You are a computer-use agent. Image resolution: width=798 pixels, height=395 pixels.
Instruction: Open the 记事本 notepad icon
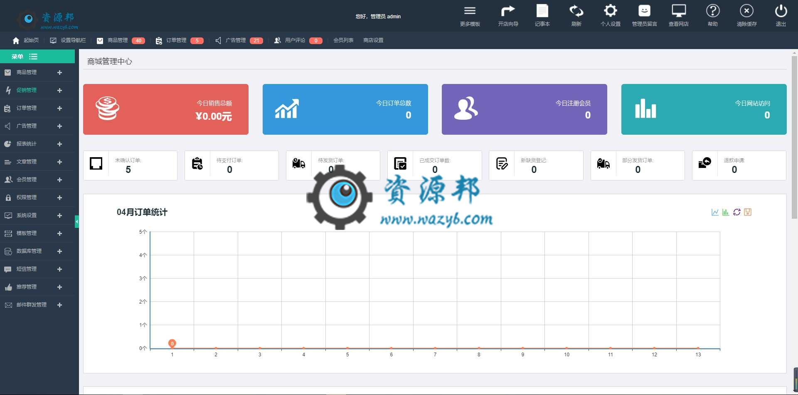coord(542,11)
